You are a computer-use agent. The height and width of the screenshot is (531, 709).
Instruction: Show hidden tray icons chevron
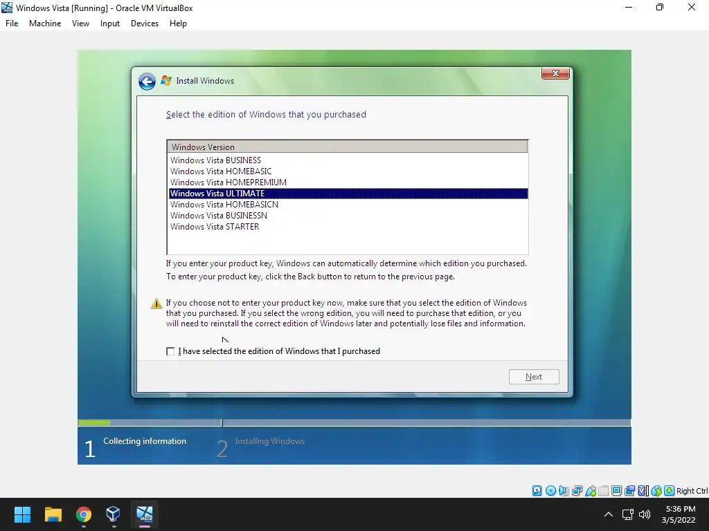pos(609,514)
